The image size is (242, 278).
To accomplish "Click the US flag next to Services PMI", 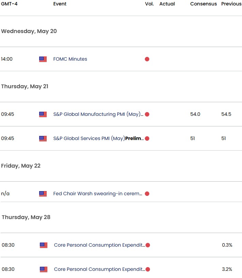I will pos(43,138).
